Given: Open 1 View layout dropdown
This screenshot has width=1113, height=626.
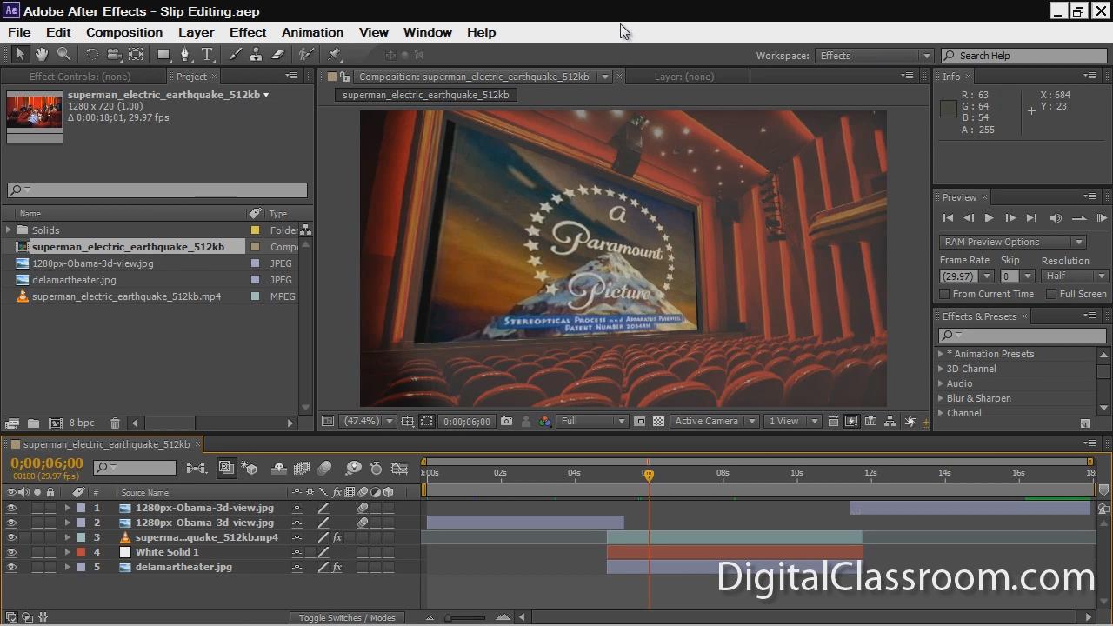Looking at the screenshot, I should (792, 422).
